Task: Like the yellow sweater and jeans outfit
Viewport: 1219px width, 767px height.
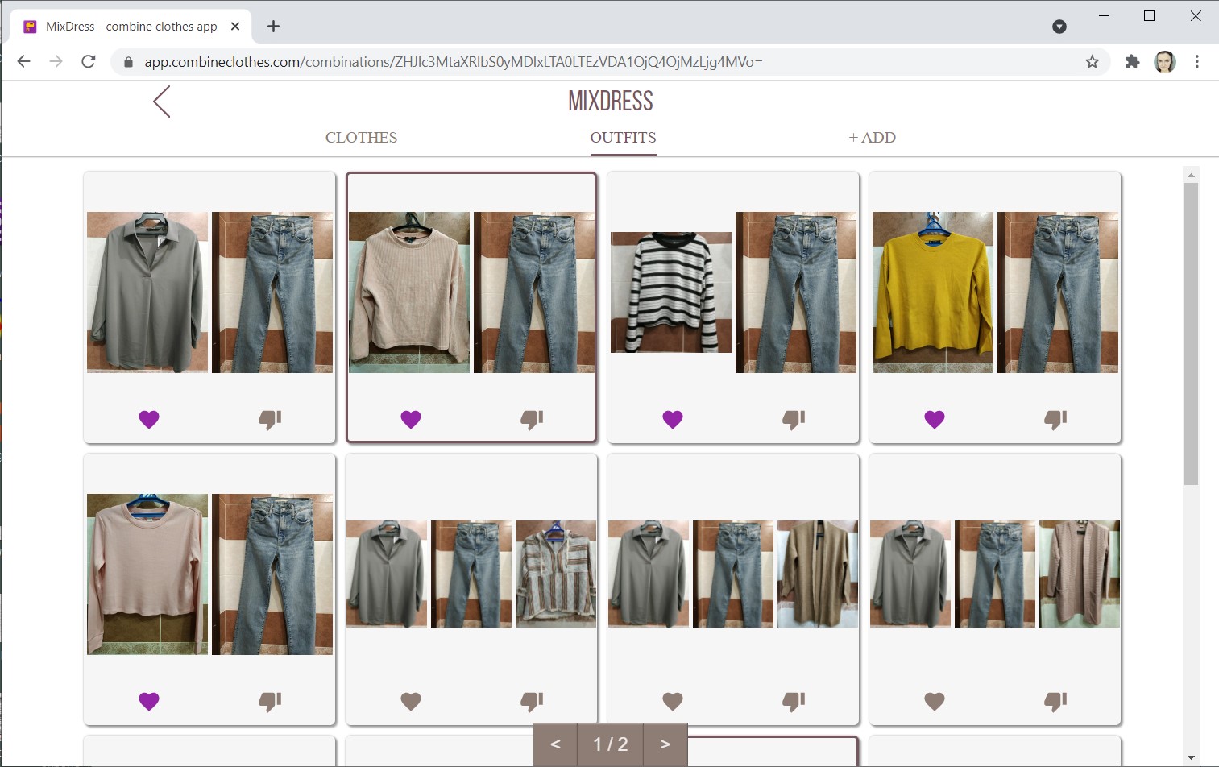Action: tap(934, 419)
